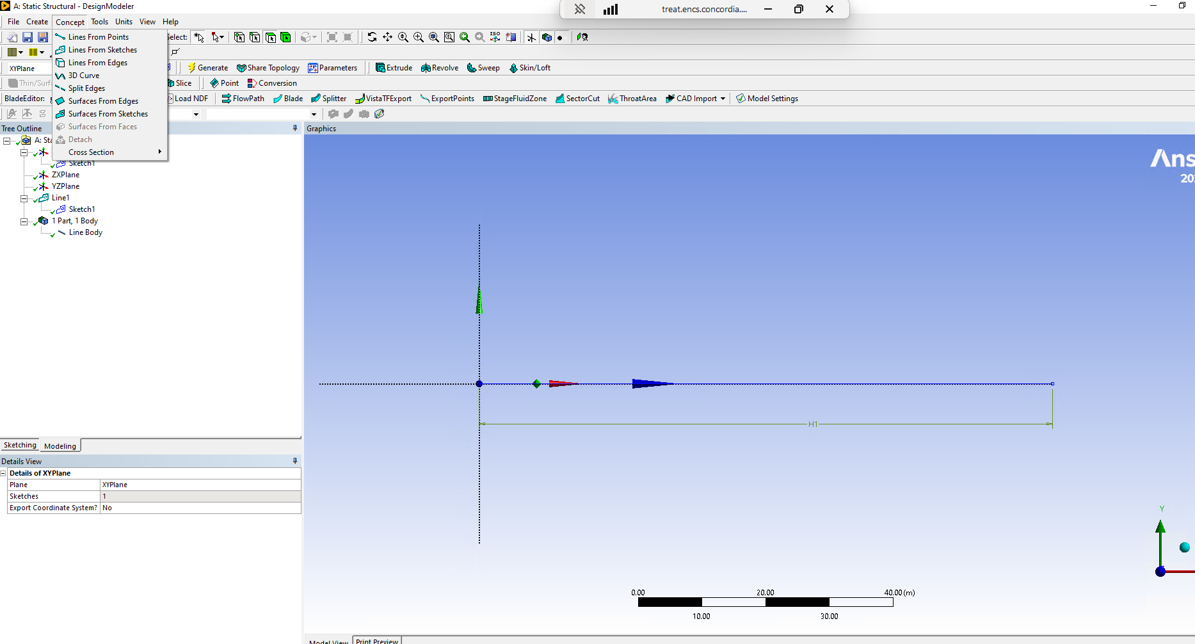The width and height of the screenshot is (1195, 644).
Task: Click the Generate lightning bolt button
Action: pos(208,68)
